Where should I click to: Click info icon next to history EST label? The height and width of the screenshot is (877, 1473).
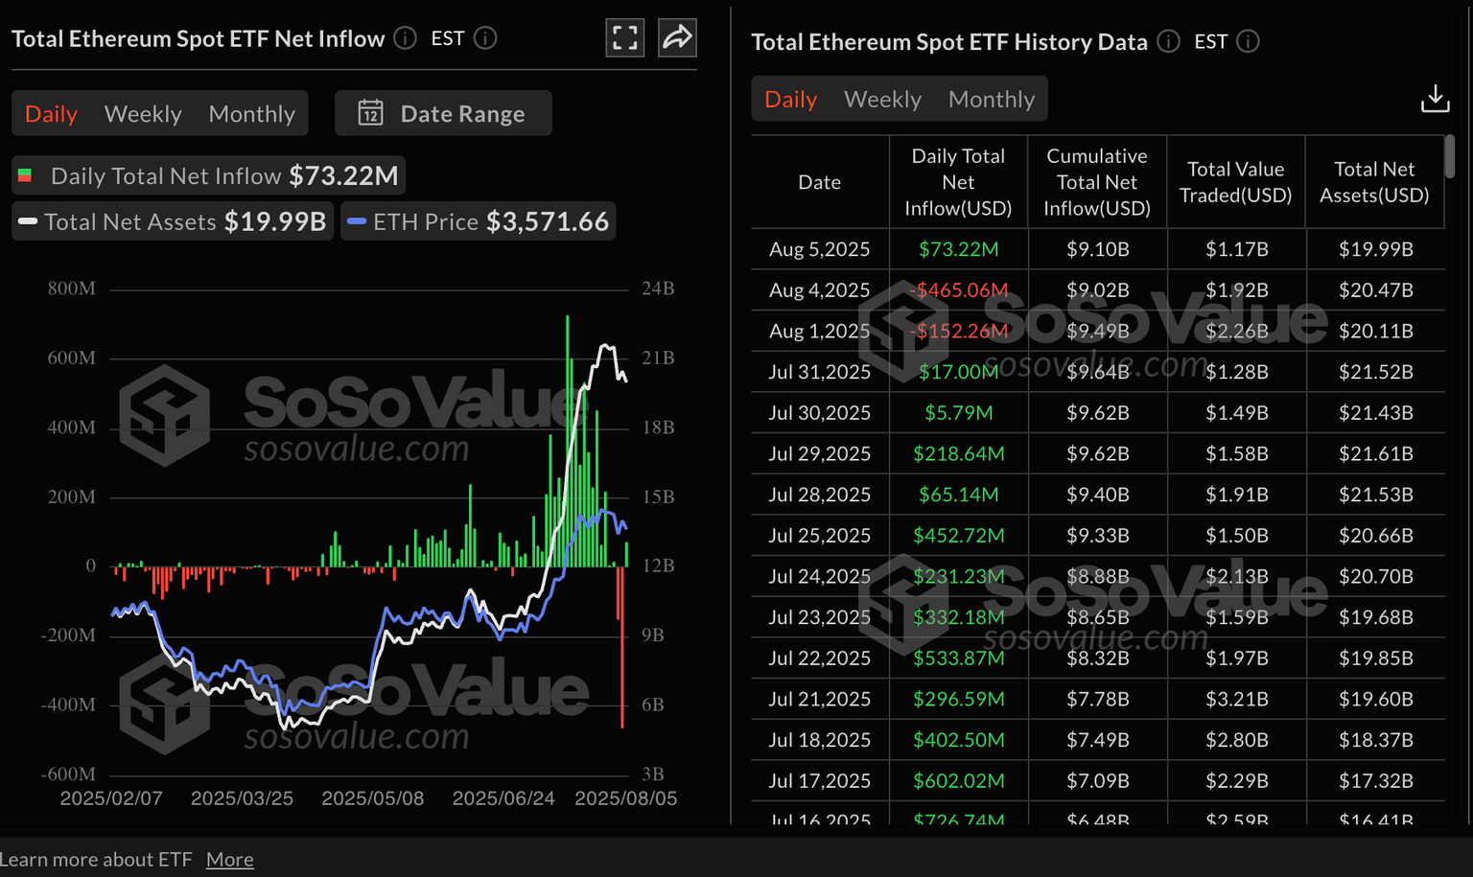[x=1248, y=41]
